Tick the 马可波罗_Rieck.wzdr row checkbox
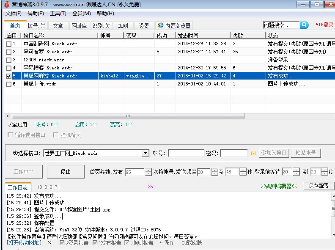The image size is (335, 250). [x=8, y=52]
